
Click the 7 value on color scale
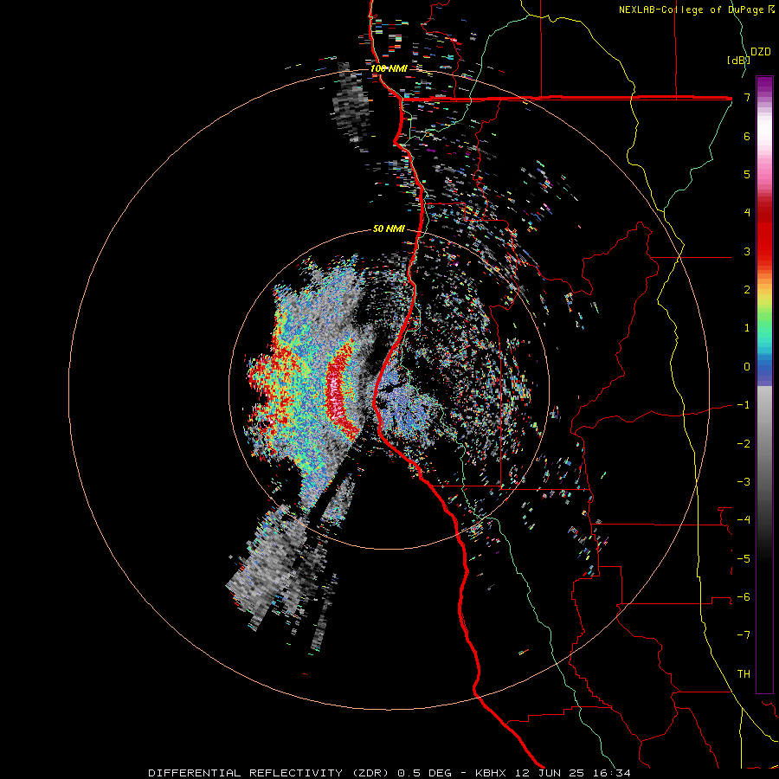[747, 97]
